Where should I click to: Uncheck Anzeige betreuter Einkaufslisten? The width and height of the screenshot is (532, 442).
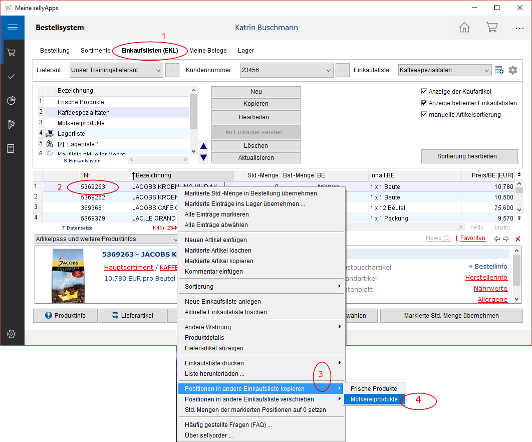(424, 103)
